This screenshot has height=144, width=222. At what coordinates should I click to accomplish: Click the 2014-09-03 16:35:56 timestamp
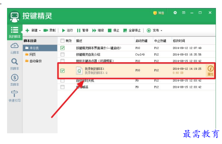click(187, 55)
